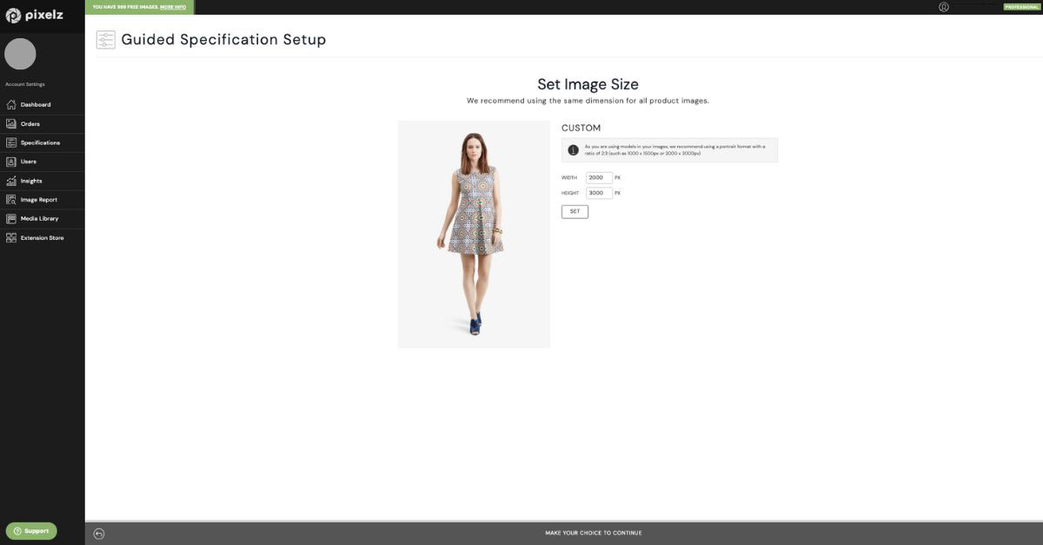Open Account Settings
This screenshot has width=1043, height=545.
pos(25,84)
